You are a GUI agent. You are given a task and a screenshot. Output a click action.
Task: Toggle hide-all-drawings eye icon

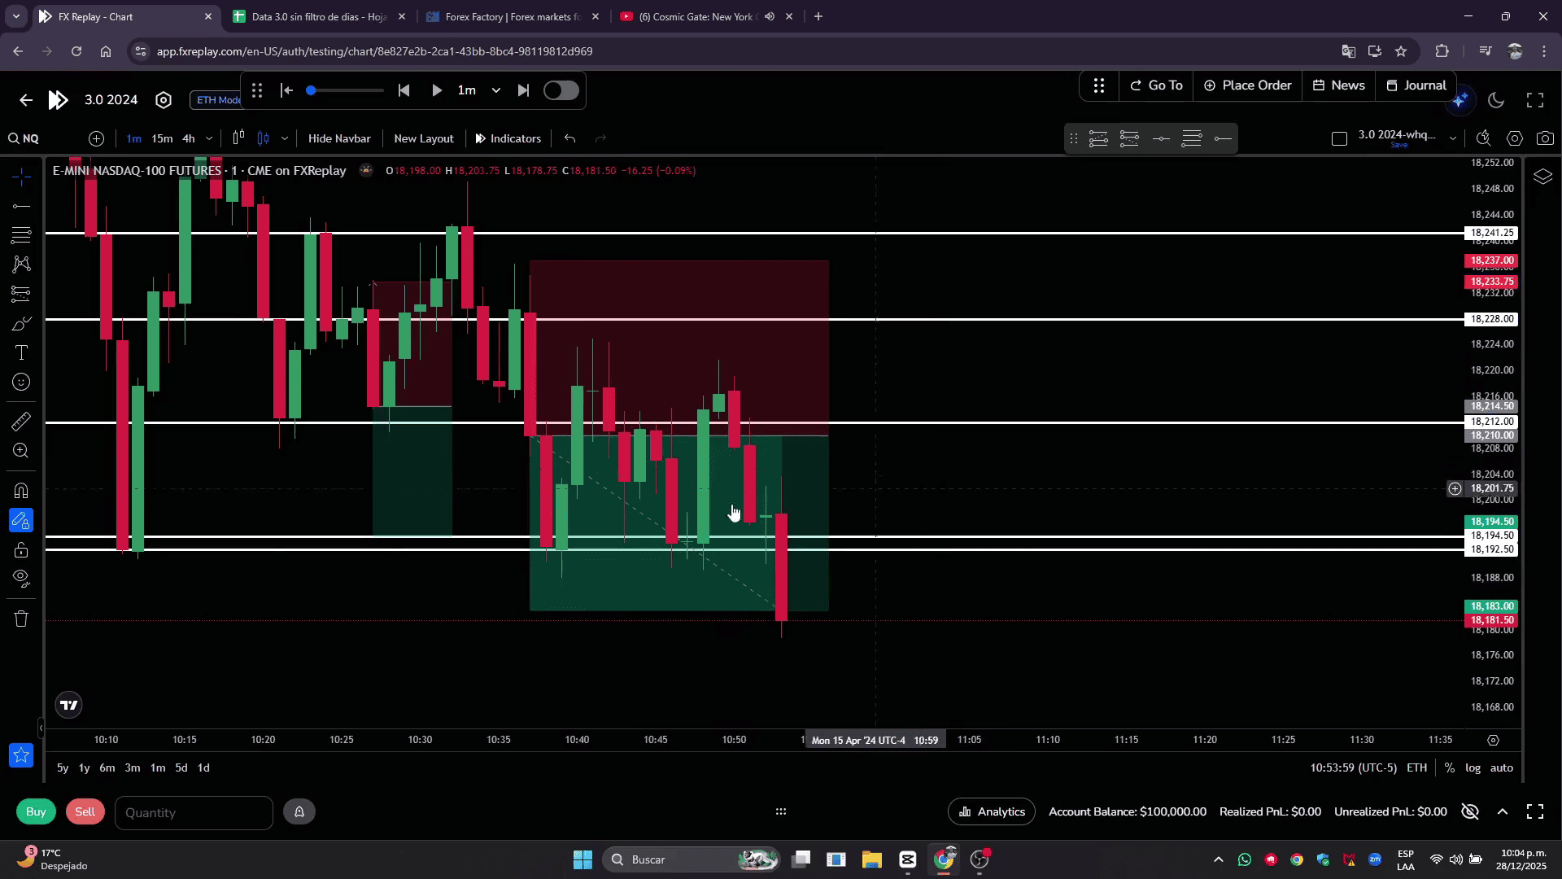click(x=21, y=579)
